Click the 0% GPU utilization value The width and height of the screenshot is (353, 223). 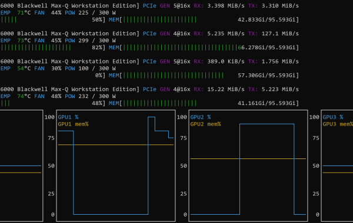(99, 76)
